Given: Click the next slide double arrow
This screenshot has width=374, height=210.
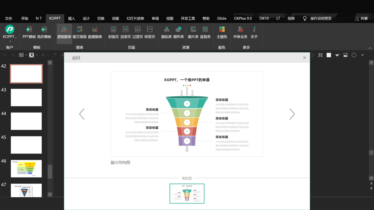Looking at the screenshot, I should pyautogui.click(x=371, y=188).
